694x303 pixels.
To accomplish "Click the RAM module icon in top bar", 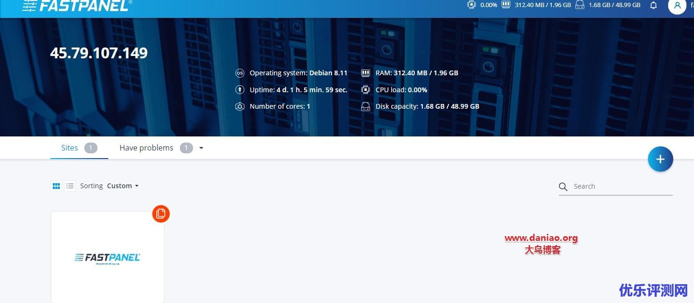I will (x=506, y=5).
